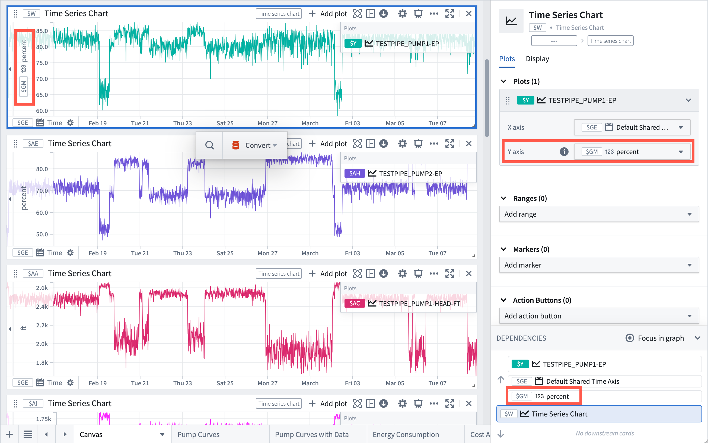The height and width of the screenshot is (443, 708).
Task: Open Time axis settings gear in $W chart
Action: click(x=70, y=123)
